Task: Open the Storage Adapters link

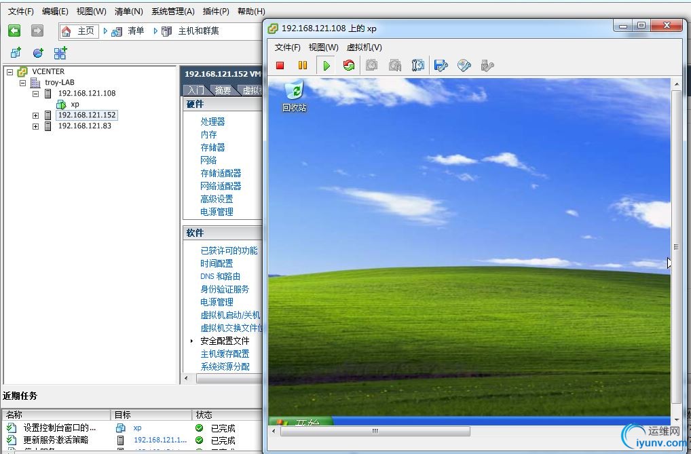Action: pos(221,173)
